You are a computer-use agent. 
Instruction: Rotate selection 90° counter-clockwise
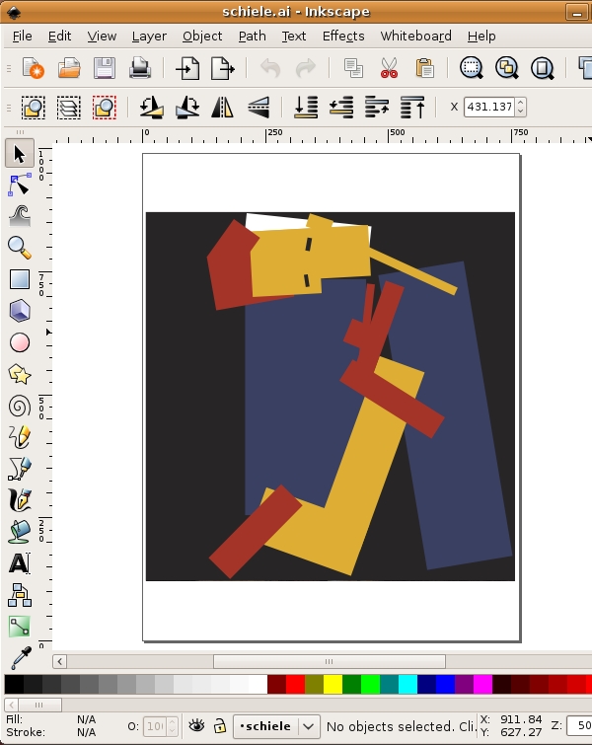(x=152, y=107)
